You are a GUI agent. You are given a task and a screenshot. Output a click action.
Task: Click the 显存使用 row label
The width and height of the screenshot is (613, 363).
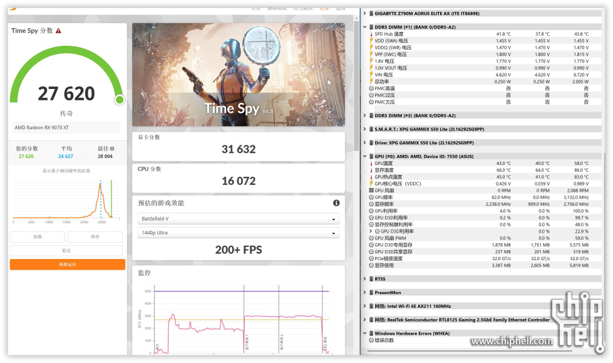coord(384,265)
